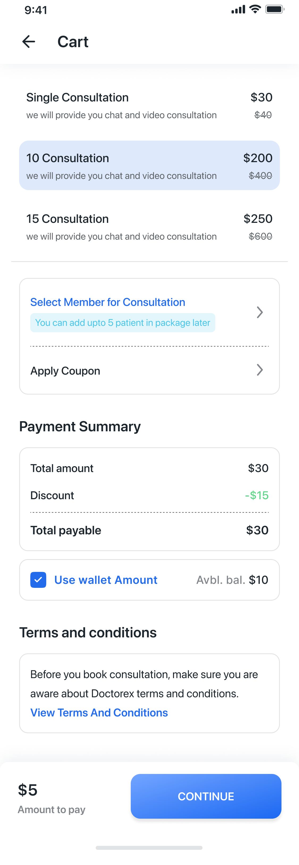This screenshot has width=299, height=865.
Task: Open the Apply Coupon chevron
Action: [259, 370]
